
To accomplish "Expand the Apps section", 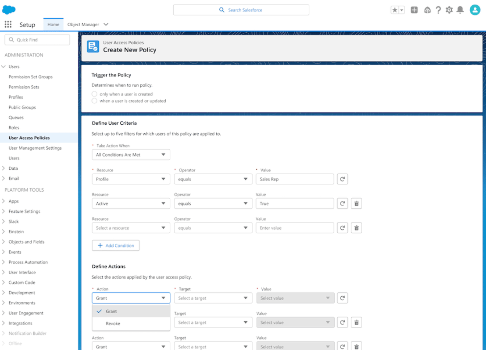I will point(4,201).
